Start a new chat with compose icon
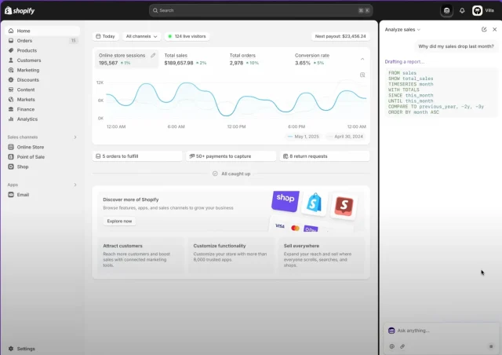502x355 pixels. click(484, 30)
